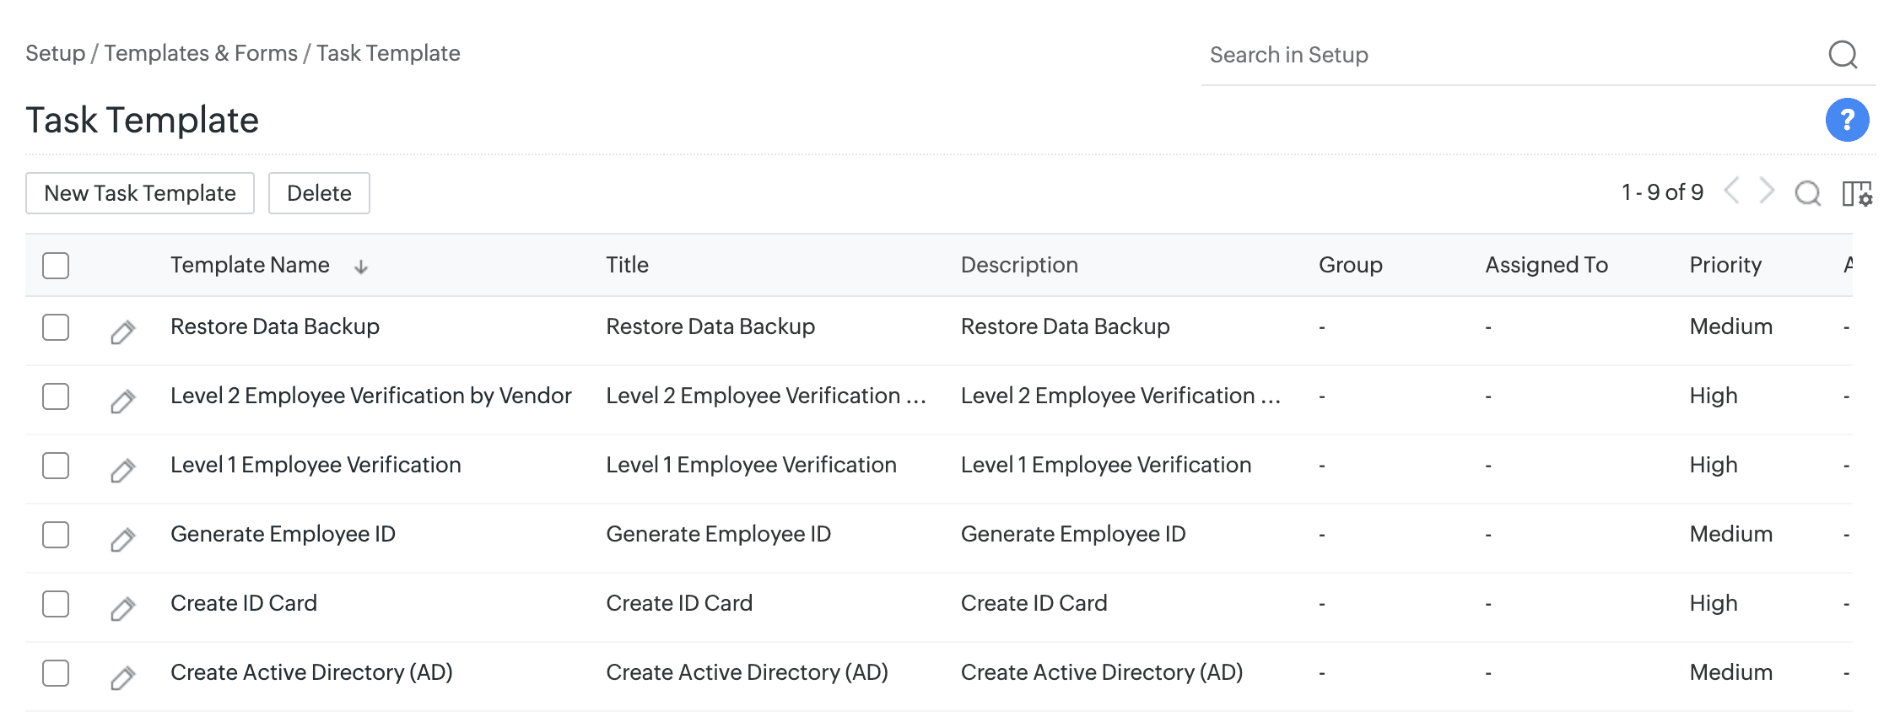Image resolution: width=1900 pixels, height=717 pixels.
Task: Go to next page of templates
Action: pos(1767,191)
